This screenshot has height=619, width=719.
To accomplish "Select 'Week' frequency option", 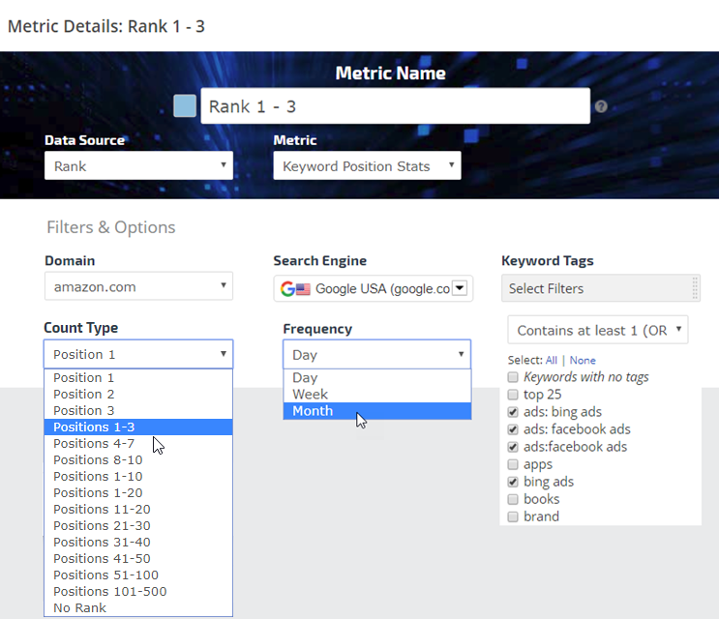I will point(310,395).
